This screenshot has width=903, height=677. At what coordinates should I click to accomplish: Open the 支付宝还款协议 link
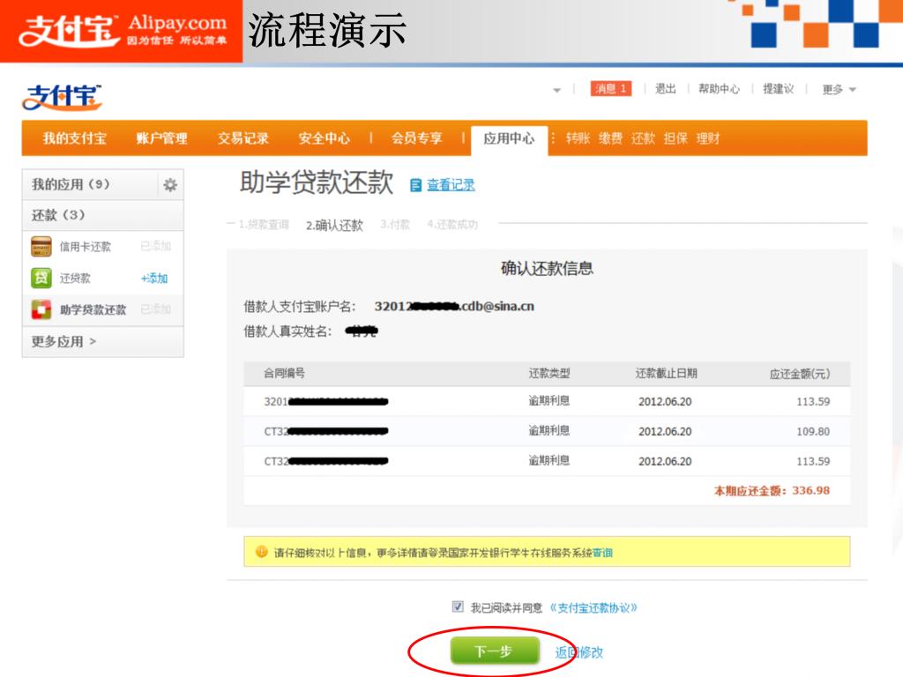[x=593, y=607]
